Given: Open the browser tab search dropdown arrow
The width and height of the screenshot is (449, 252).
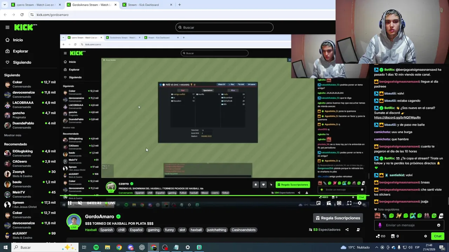Looking at the screenshot, I should [x=5, y=5].
